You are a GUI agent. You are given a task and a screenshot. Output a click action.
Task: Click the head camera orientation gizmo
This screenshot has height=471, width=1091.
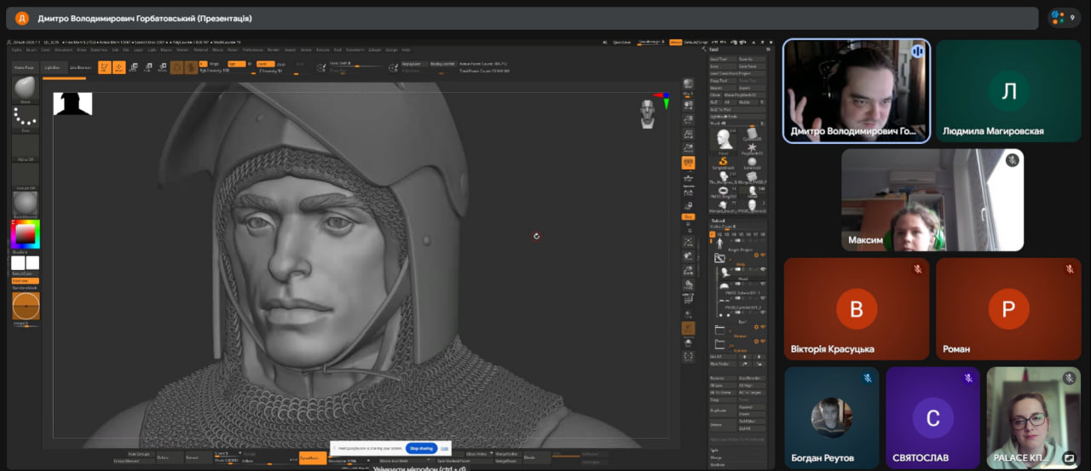point(649,112)
